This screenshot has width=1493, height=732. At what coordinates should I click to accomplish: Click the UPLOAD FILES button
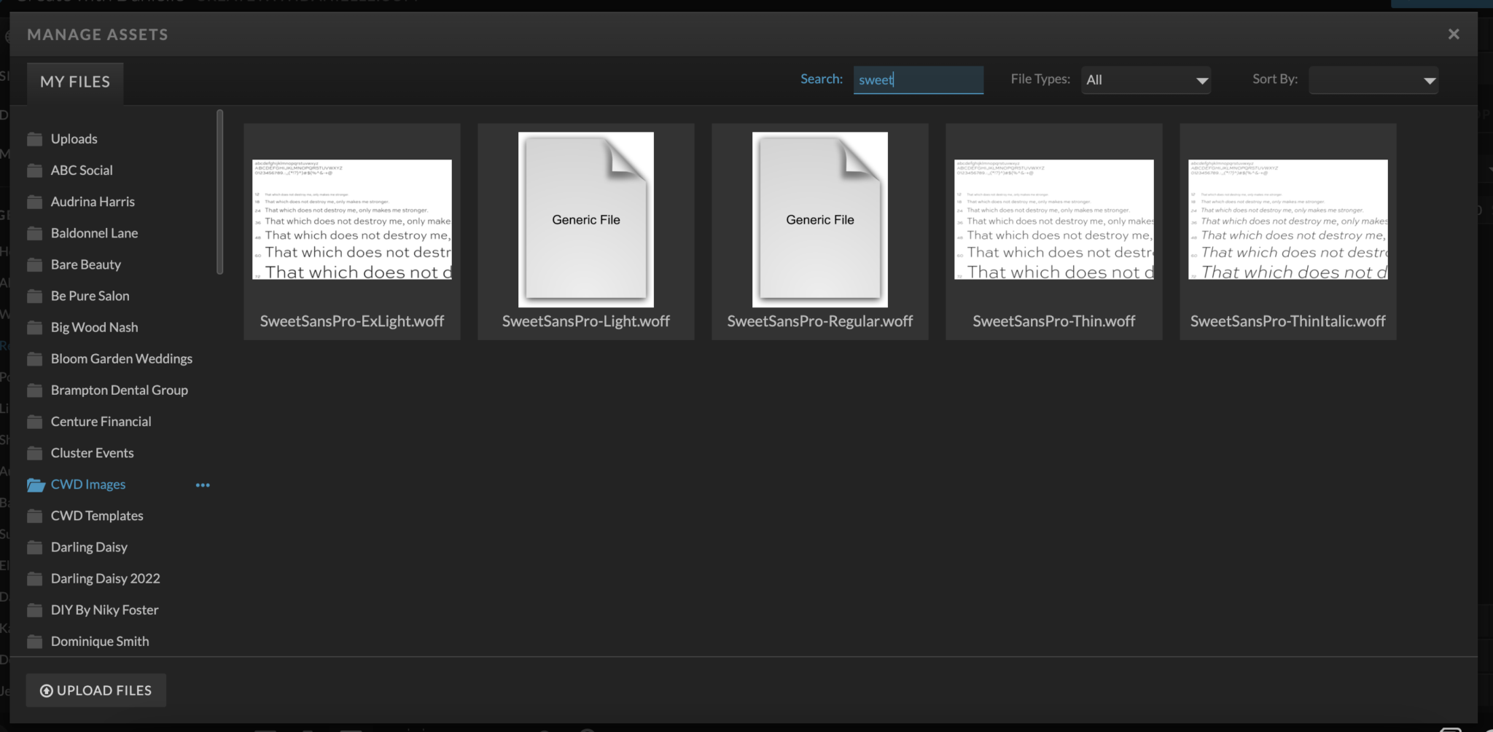[x=95, y=690]
